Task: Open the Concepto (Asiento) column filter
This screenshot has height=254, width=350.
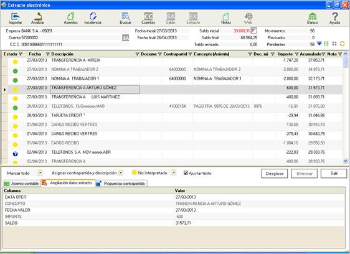Action: [250, 54]
